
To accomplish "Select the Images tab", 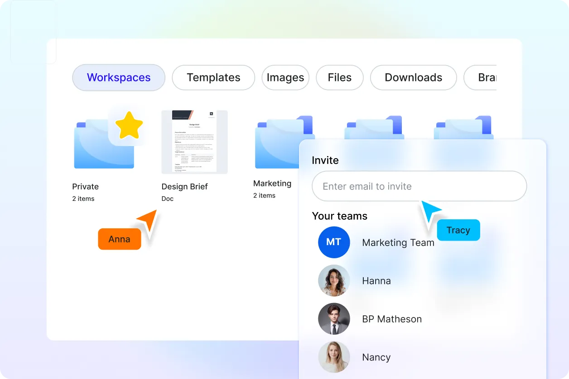I will [285, 77].
